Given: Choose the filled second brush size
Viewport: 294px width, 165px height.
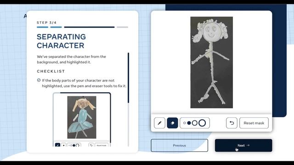Looking at the screenshot, I should coord(189,123).
